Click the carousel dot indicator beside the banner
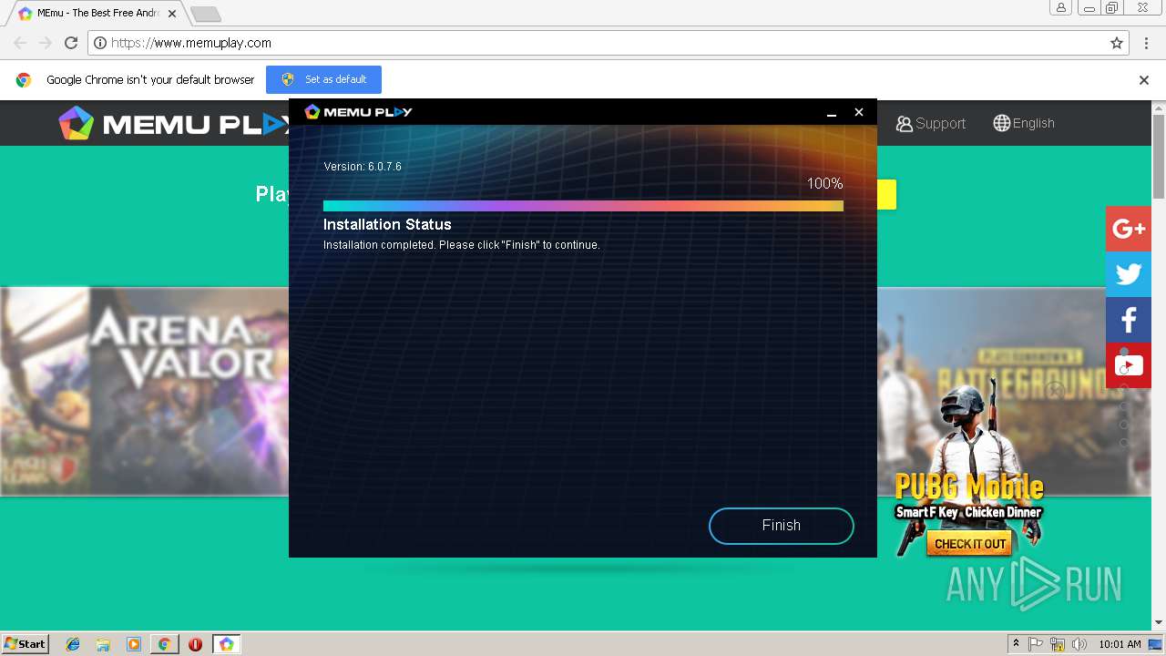This screenshot has height=656, width=1166. tap(1124, 352)
